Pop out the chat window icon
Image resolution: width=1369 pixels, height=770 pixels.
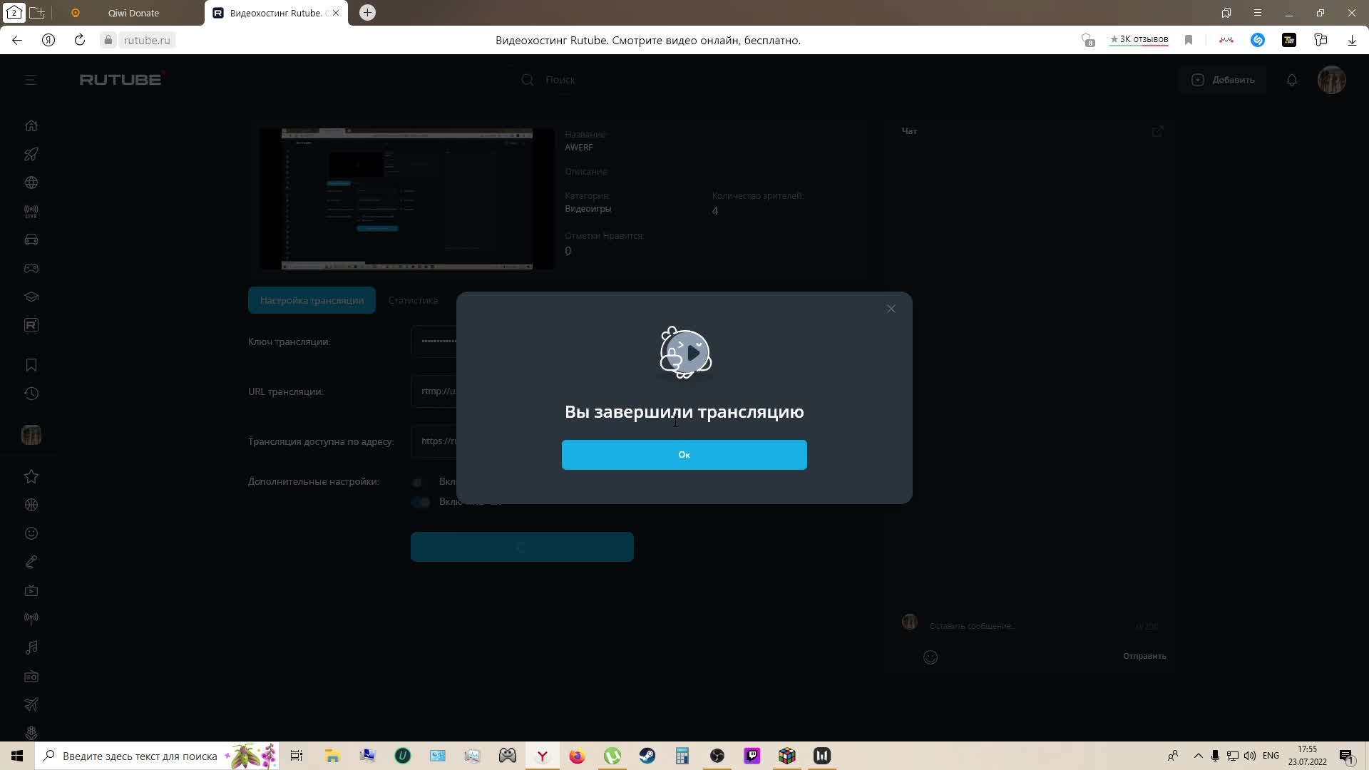point(1157,131)
